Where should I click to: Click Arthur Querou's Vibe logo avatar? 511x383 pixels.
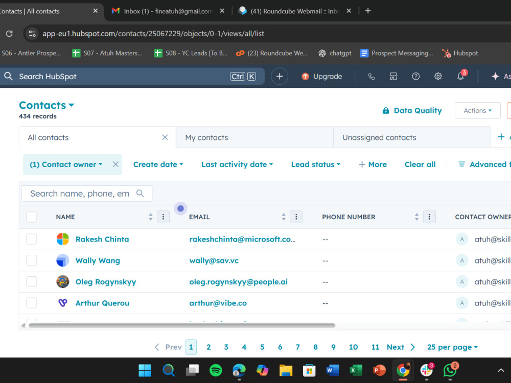(62, 303)
